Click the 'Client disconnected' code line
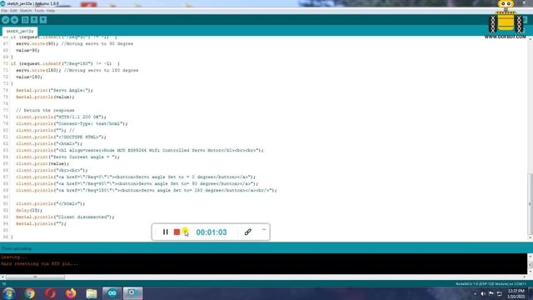This screenshot has height=300, width=533. (65, 217)
